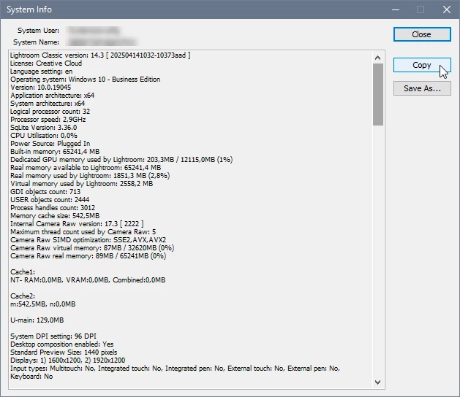Click the Operating system Windows 10 line
This screenshot has width=460, height=397.
click(86, 80)
